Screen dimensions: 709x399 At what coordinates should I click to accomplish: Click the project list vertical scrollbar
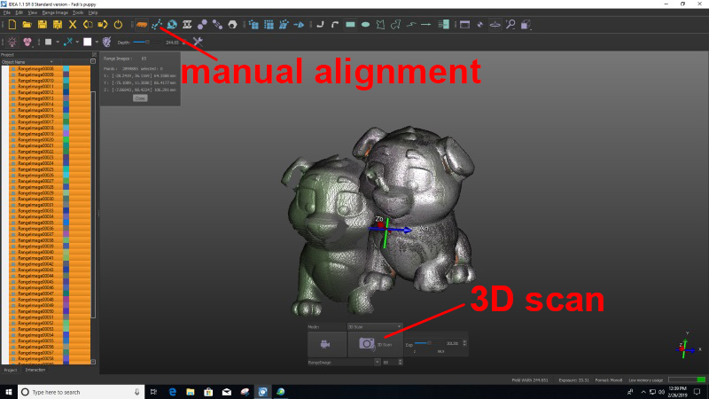[93, 205]
